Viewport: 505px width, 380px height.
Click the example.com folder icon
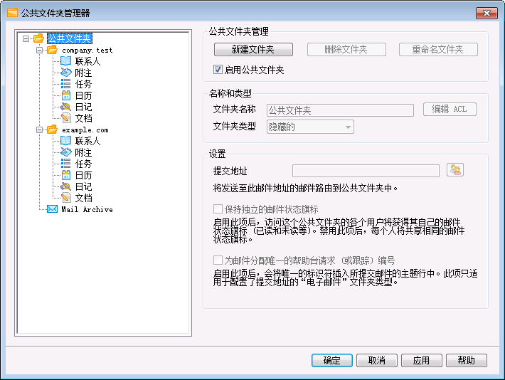[x=52, y=130]
